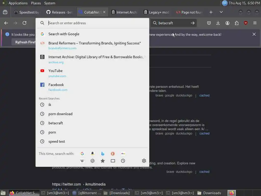This screenshot has height=196, width=261.
Task: Reload the current page
Action: click(x=24, y=23)
